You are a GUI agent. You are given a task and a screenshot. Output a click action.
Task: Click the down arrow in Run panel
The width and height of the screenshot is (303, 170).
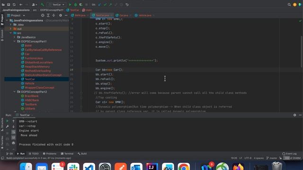[x=13, y=127]
